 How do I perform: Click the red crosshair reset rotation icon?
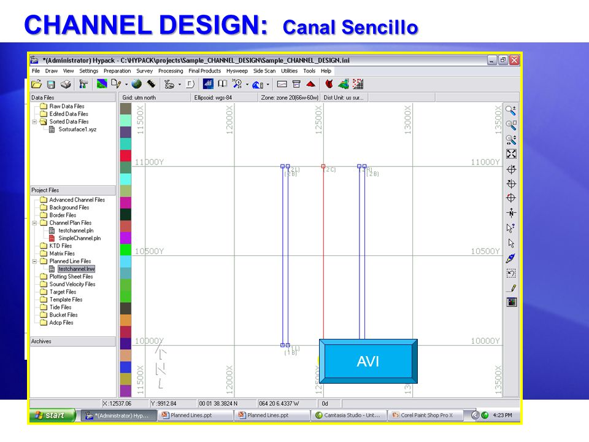point(511,198)
